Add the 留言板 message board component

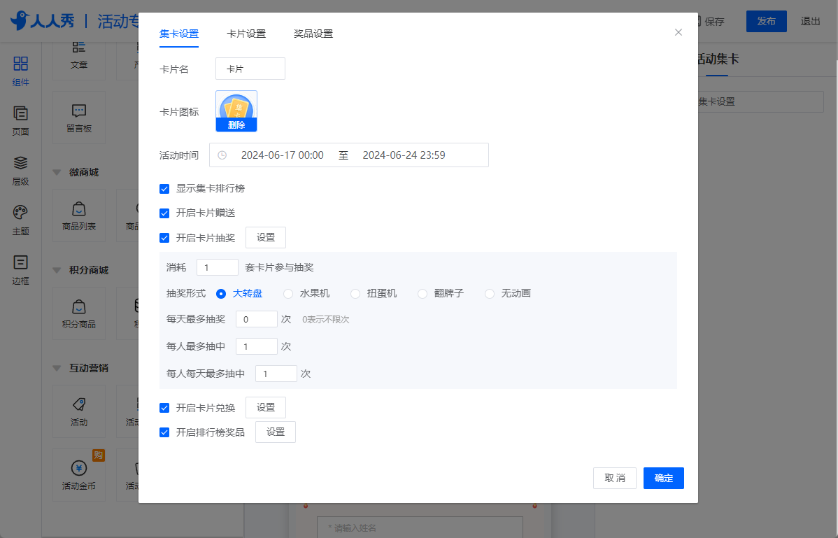[x=79, y=118]
